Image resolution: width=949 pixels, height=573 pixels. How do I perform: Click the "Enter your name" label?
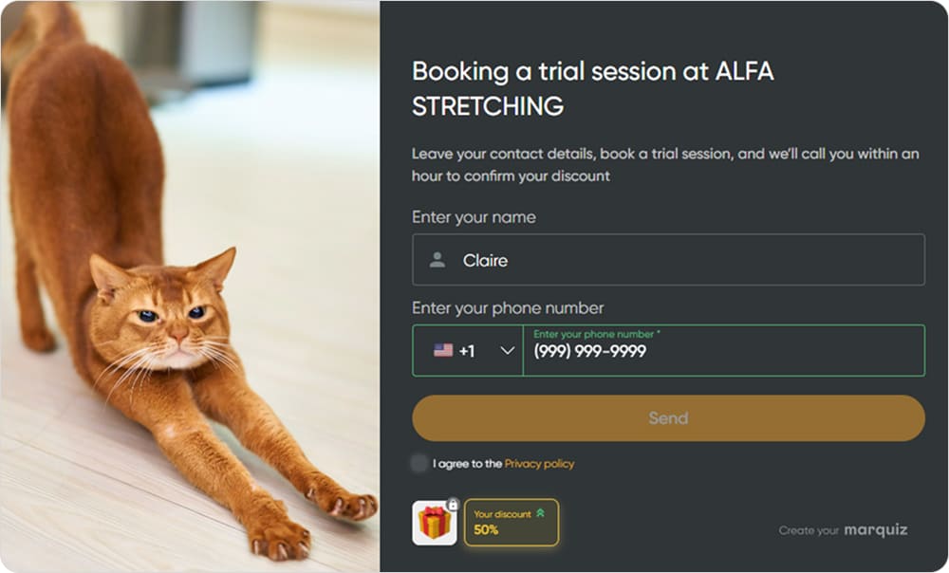click(x=474, y=217)
